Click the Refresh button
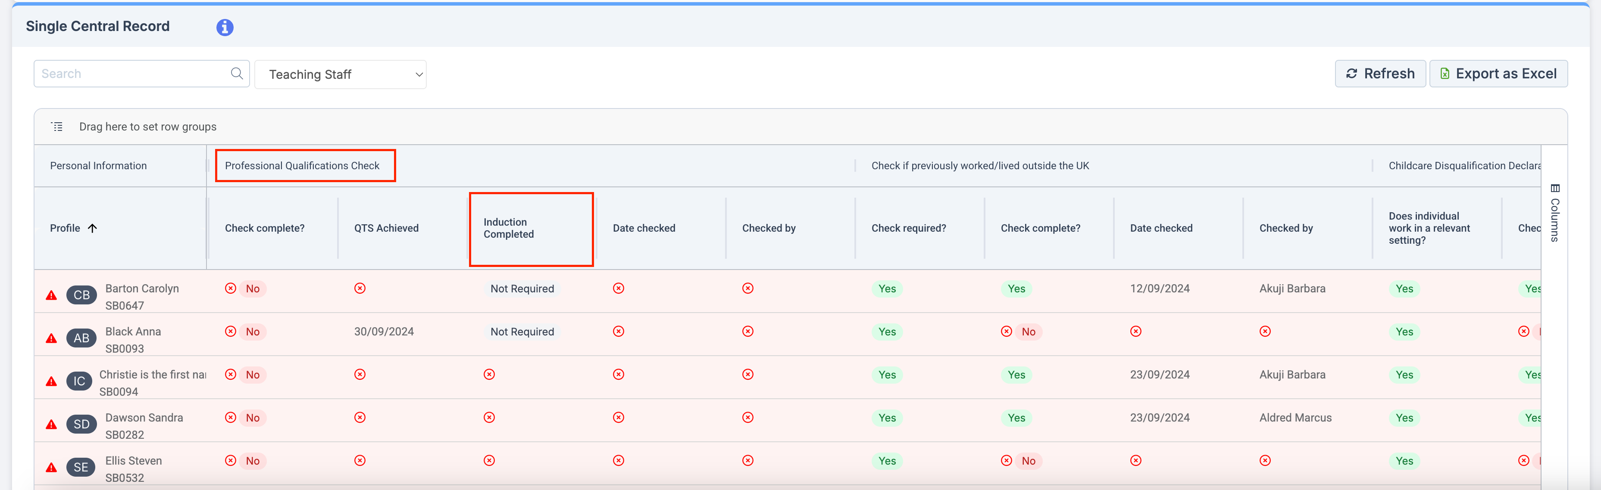This screenshot has height=490, width=1601. point(1380,73)
